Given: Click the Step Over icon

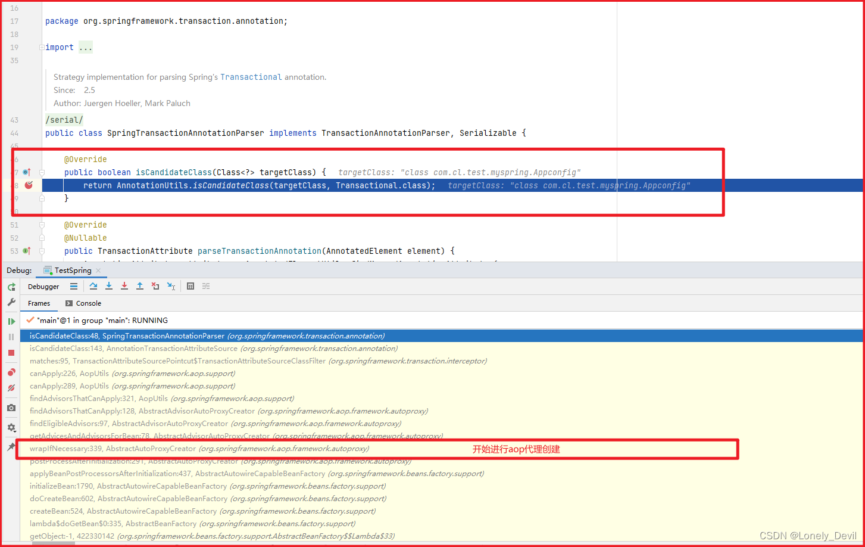Looking at the screenshot, I should click(93, 287).
